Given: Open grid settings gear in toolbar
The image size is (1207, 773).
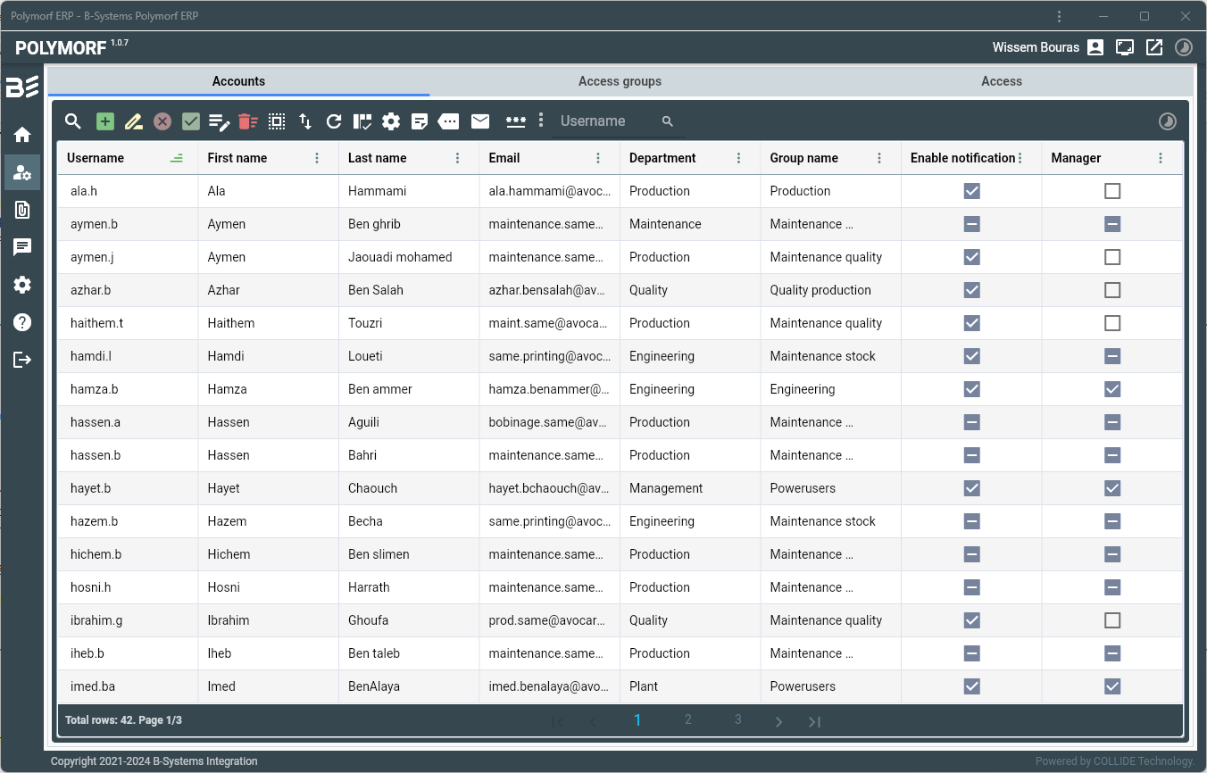Looking at the screenshot, I should pos(391,121).
